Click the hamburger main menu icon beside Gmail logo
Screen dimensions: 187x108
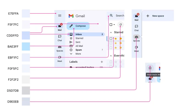pyautogui.click(x=60, y=16)
